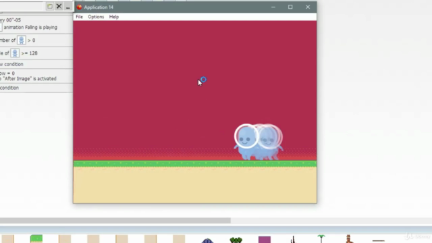Open the Help menu in Application 14
This screenshot has width=432, height=243.
point(114,17)
